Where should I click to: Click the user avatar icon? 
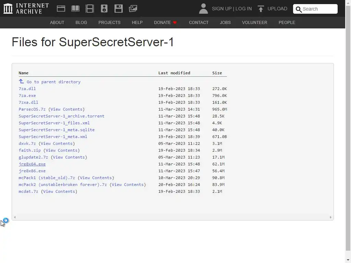[203, 9]
